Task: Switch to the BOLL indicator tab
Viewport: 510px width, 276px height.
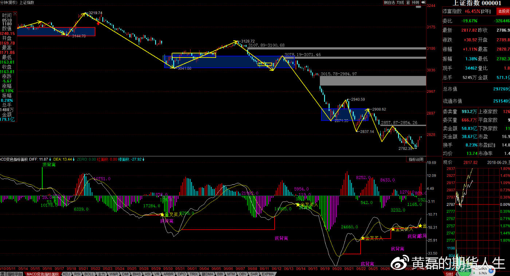Action: click(89, 274)
